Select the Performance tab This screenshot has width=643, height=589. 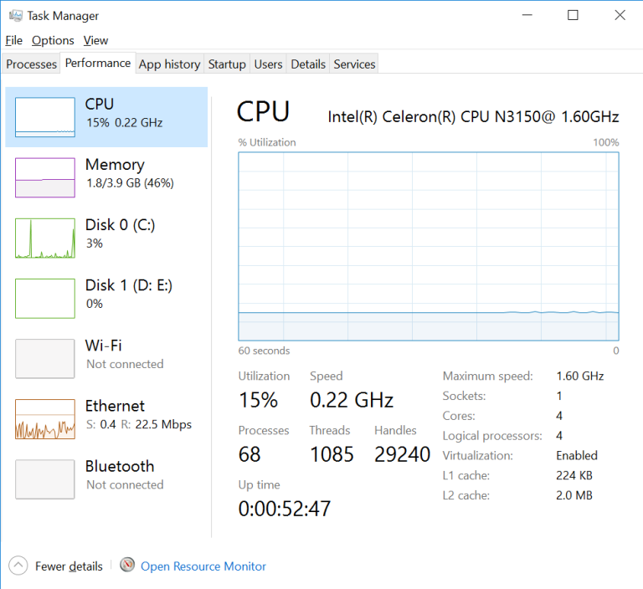point(98,63)
